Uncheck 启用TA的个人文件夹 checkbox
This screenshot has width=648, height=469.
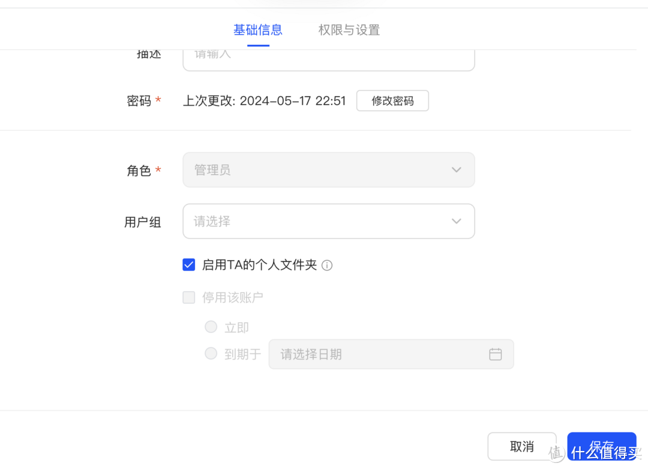point(189,264)
